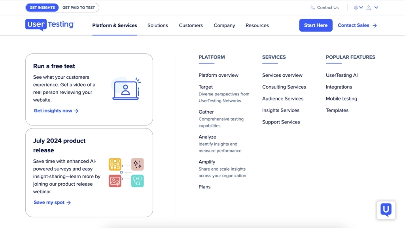Open the Solutions menu
This screenshot has height=228, width=405.
pyautogui.click(x=157, y=25)
